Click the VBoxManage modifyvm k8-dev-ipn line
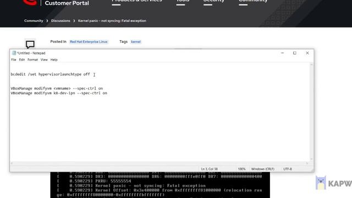The image size is (352, 198). [x=59, y=93]
